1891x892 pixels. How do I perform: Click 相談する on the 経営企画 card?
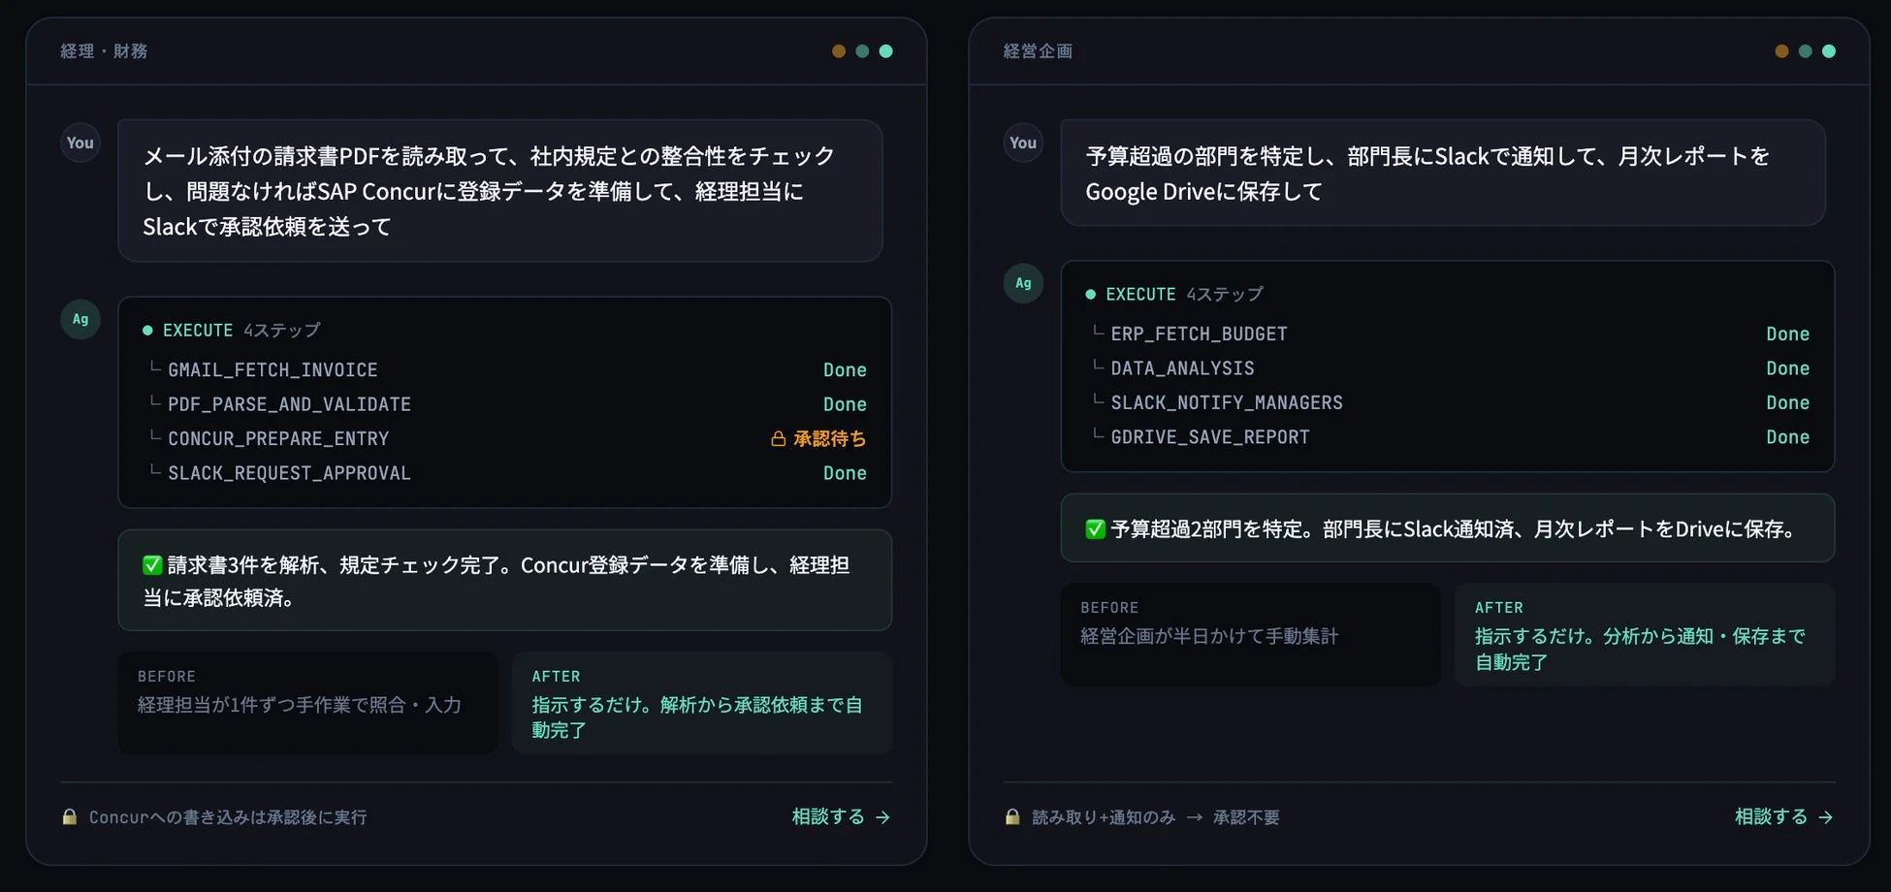[1769, 816]
